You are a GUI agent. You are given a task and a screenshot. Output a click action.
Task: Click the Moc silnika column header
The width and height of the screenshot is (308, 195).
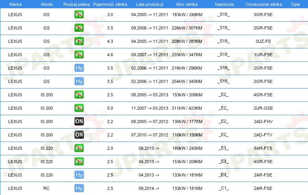click(x=187, y=4)
